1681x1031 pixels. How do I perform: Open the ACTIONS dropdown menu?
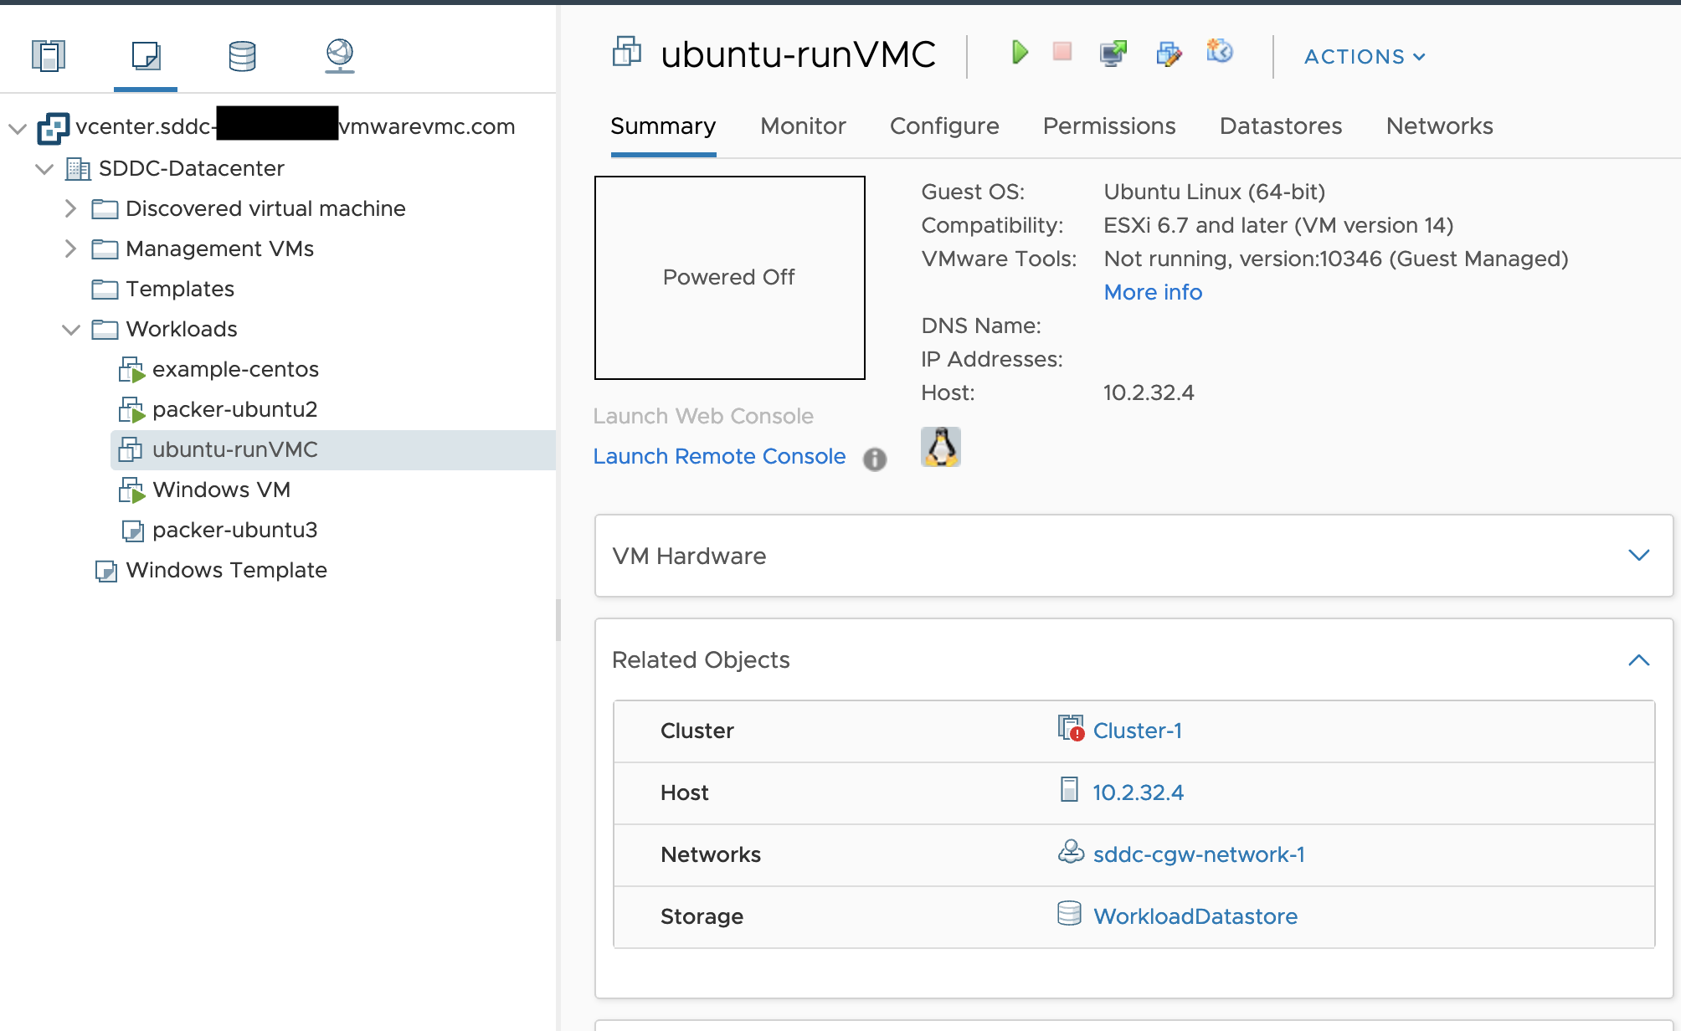coord(1362,56)
